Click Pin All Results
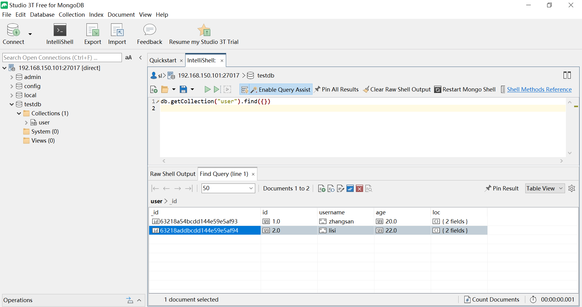The width and height of the screenshot is (582, 307). click(336, 89)
